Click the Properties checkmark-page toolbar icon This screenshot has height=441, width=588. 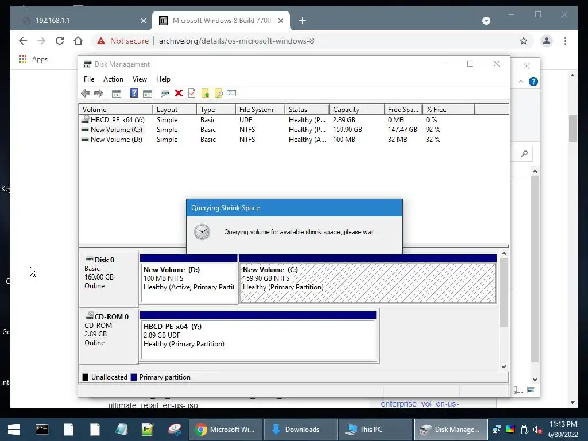pos(192,94)
